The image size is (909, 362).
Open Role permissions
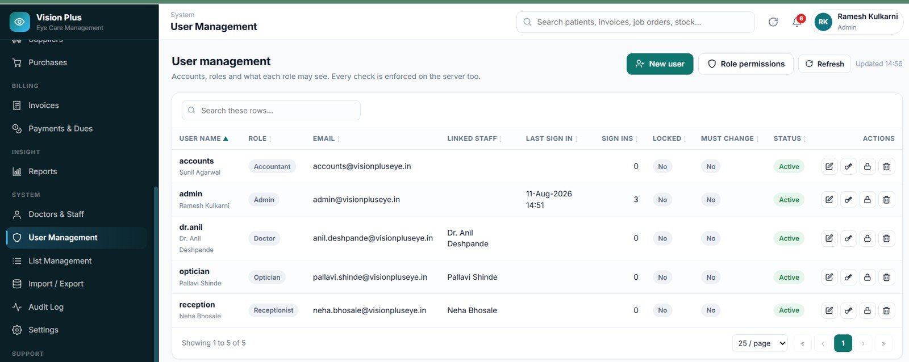745,64
